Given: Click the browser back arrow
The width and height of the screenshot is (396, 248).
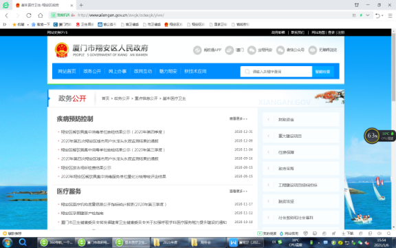Looking at the screenshot, I should click(x=7, y=15).
